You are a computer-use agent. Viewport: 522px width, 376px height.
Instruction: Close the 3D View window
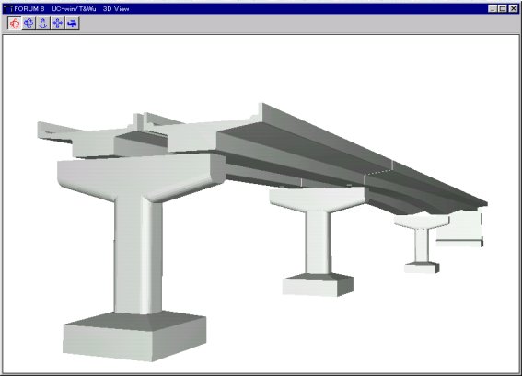(513, 9)
